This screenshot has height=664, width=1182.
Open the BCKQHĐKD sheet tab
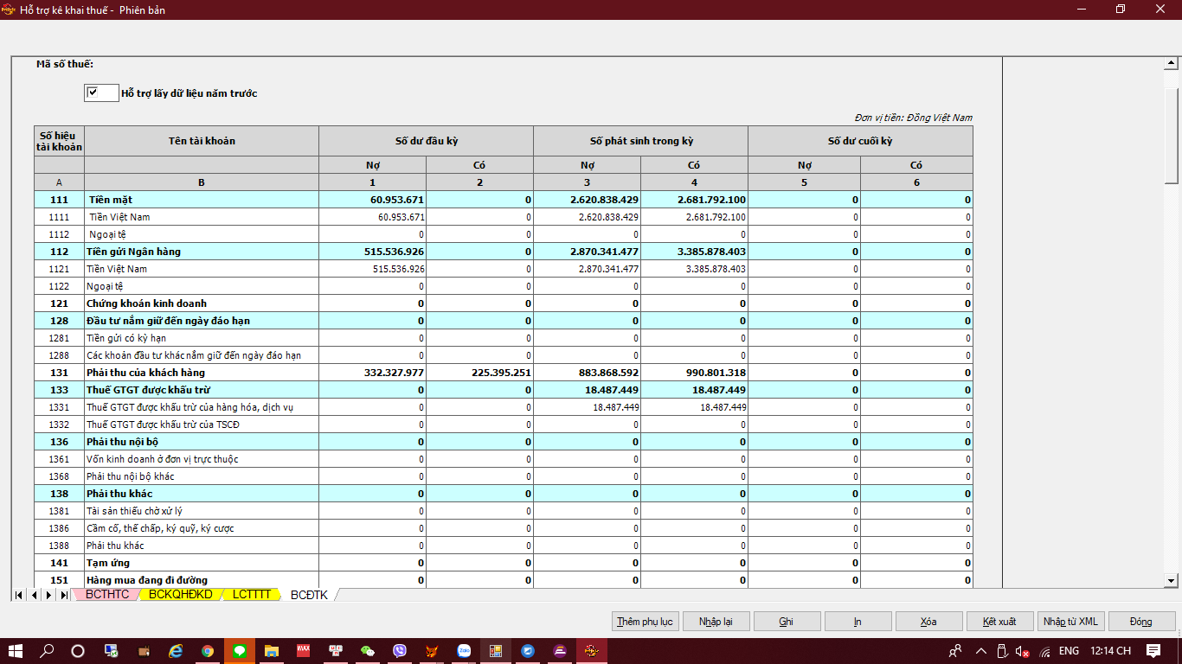point(180,595)
